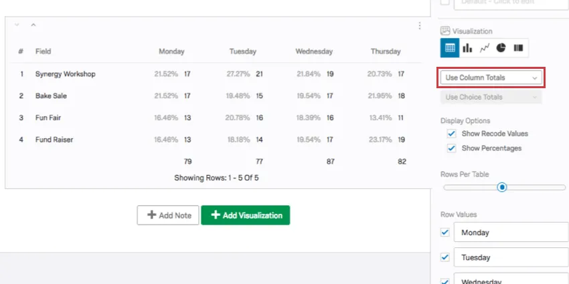Uncheck Show Percentages option

tap(451, 148)
